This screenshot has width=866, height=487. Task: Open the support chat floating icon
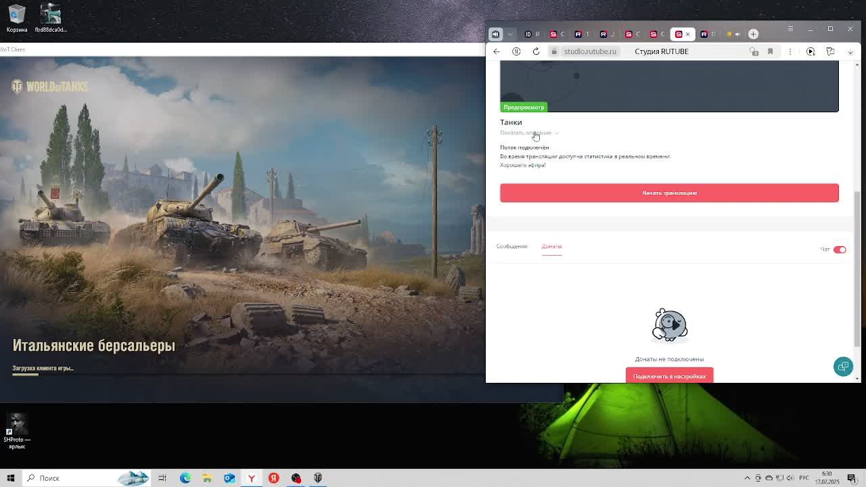pos(843,367)
